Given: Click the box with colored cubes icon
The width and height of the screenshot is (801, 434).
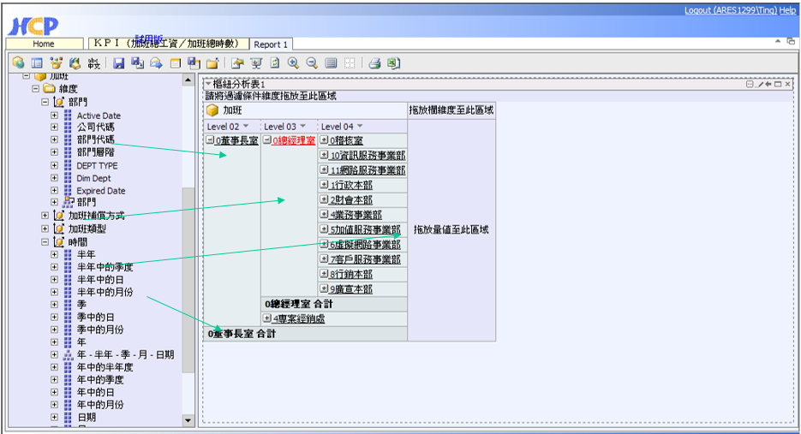Looking at the screenshot, I should click(56, 62).
